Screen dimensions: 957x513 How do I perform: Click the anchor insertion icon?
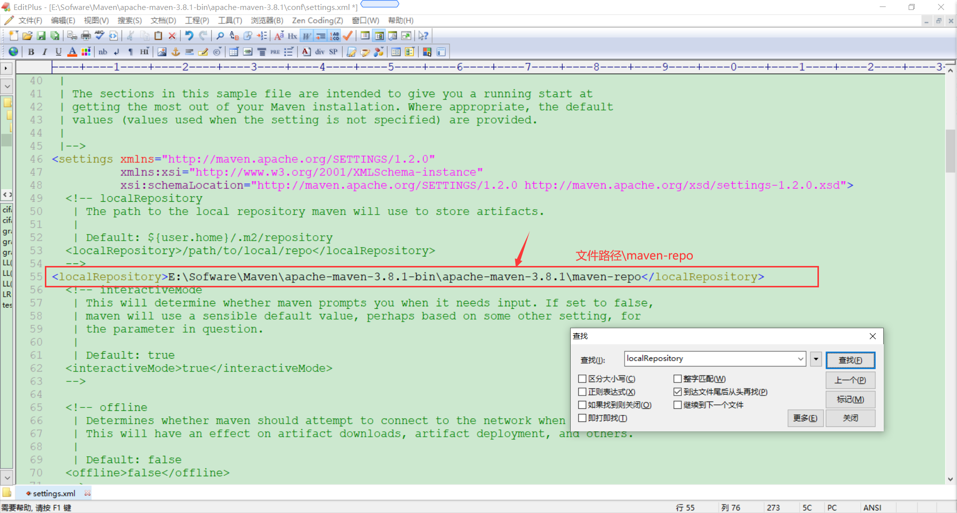175,51
